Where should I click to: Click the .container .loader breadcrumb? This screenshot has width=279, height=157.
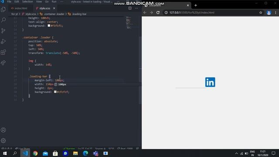pos(54,14)
